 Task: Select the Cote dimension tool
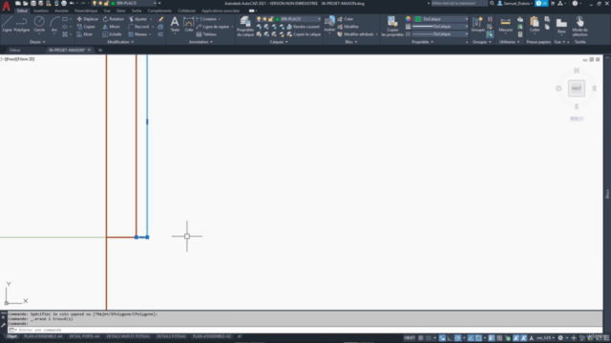tap(189, 24)
